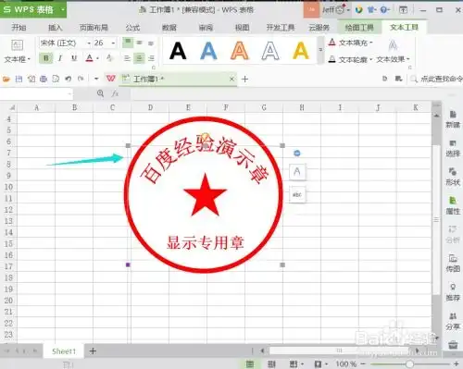Open the 插入 ribbon tab

[56, 28]
